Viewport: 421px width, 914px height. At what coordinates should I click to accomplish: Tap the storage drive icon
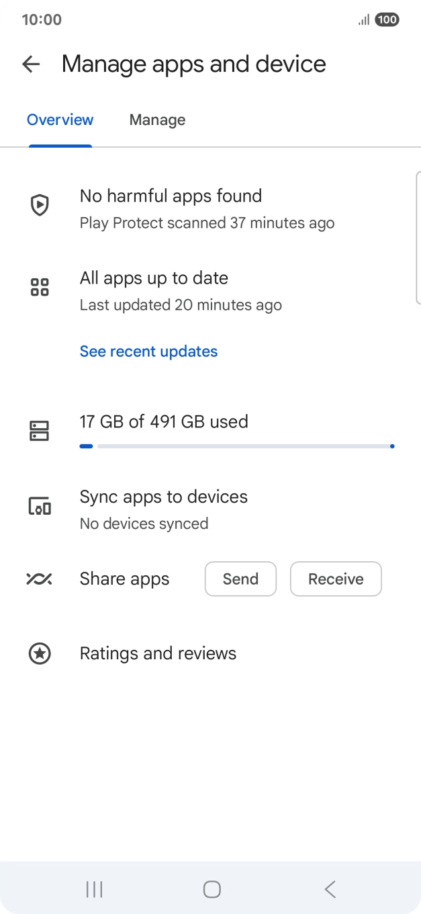[x=40, y=431]
